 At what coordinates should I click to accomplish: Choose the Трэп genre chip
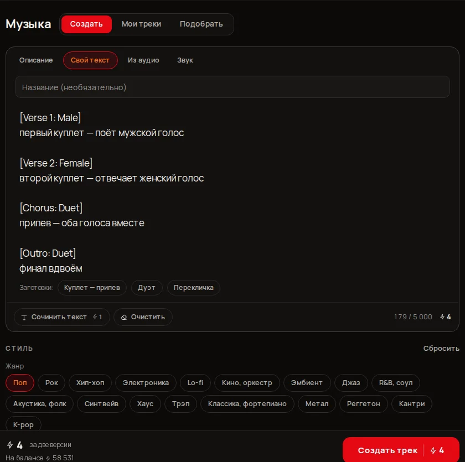(x=180, y=403)
